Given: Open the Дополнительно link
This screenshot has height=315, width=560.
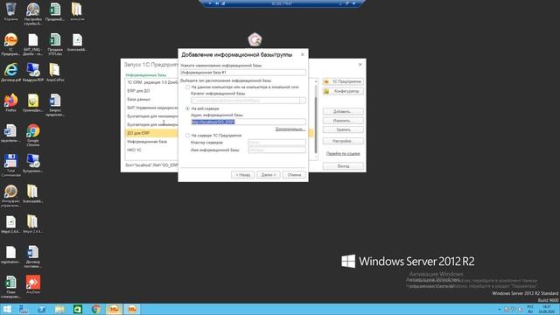Looking at the screenshot, I should [x=290, y=129].
